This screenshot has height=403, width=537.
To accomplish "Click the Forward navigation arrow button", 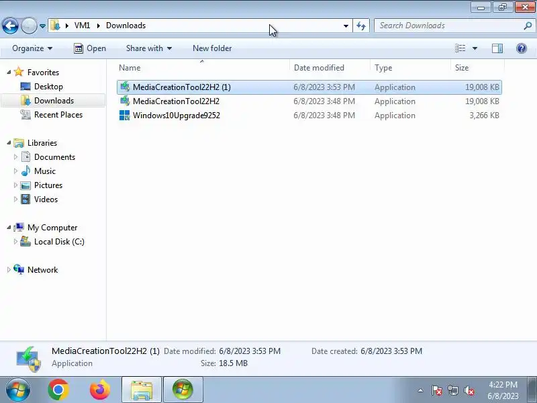I will coord(29,26).
